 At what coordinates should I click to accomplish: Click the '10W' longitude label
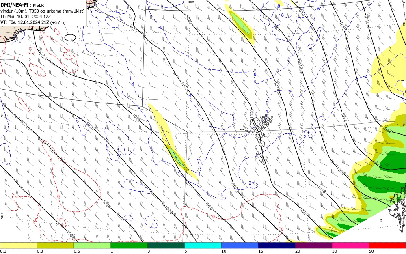pyautogui.click(x=190, y=2)
